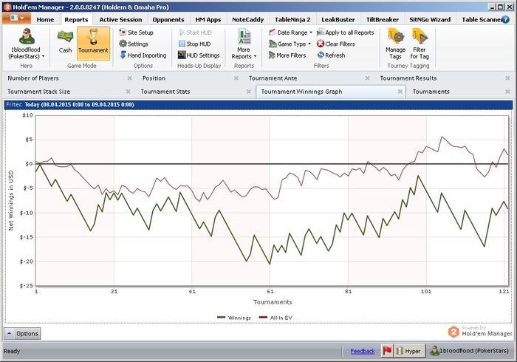
Task: Open HUD Settings
Action: (x=198, y=55)
